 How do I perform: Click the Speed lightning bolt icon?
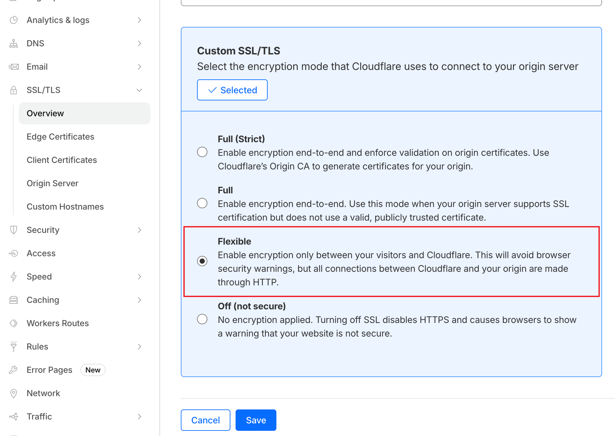[14, 277]
